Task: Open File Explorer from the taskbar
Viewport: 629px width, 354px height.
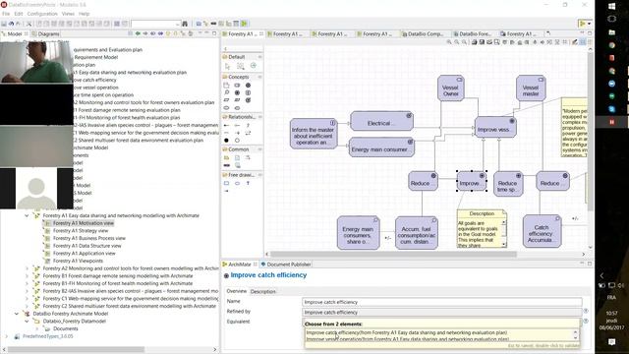Action: (611, 32)
